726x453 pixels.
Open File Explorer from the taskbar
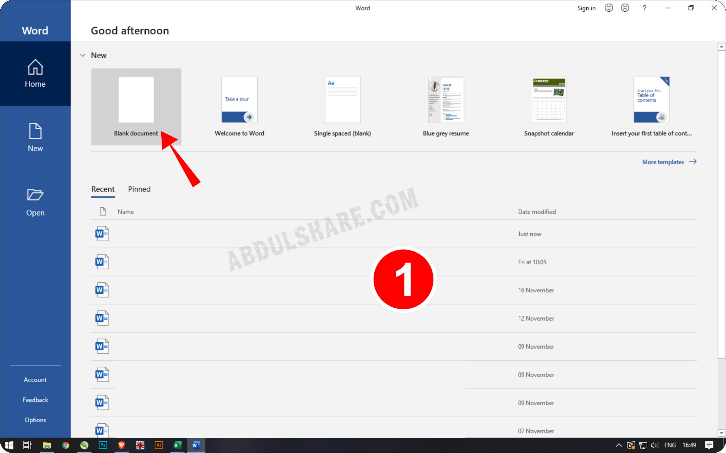pos(47,445)
